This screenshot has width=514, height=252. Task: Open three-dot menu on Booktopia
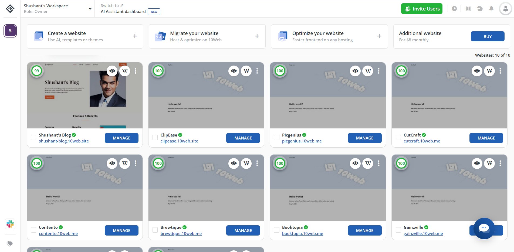click(x=379, y=163)
